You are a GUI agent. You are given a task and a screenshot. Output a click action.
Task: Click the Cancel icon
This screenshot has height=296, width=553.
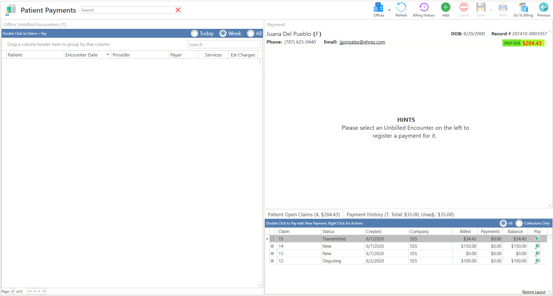point(464,10)
